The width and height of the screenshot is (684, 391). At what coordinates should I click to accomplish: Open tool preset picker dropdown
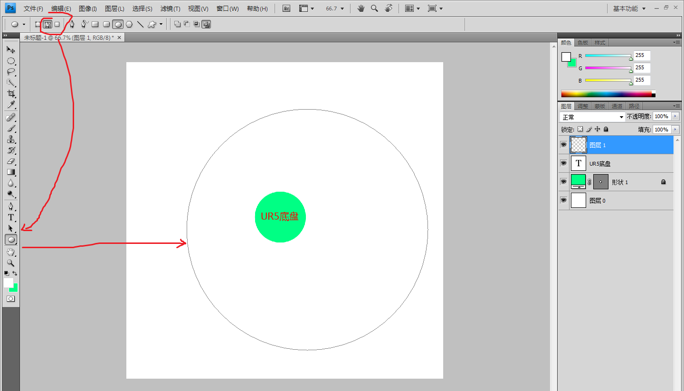pyautogui.click(x=24, y=24)
